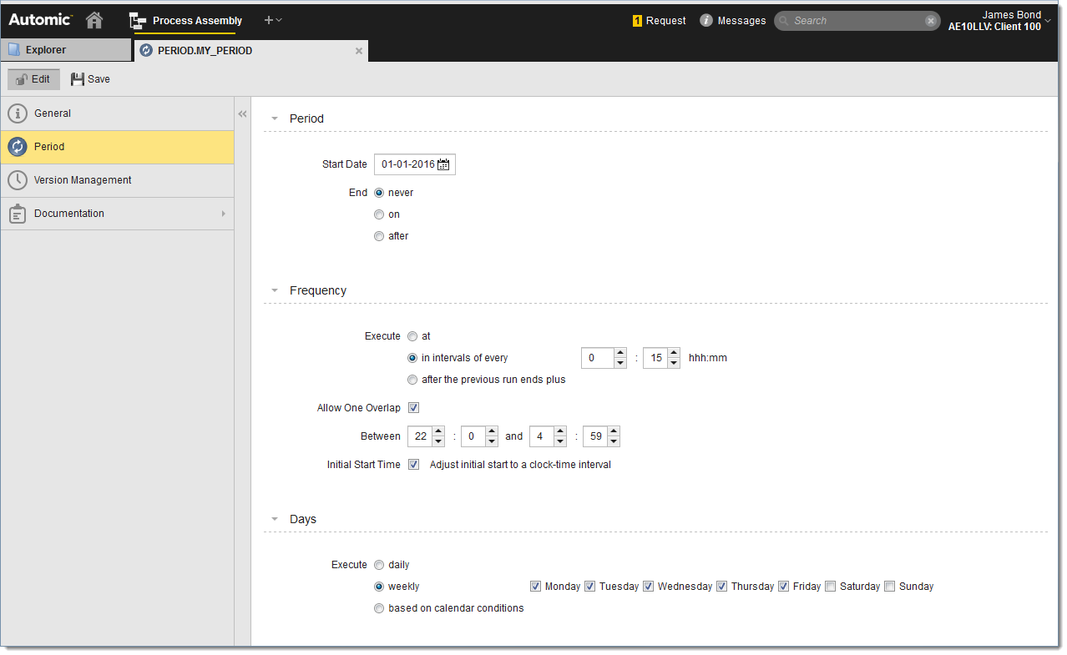The height and width of the screenshot is (655, 1067).
Task: Select End 'after' radio option
Action: pos(379,236)
